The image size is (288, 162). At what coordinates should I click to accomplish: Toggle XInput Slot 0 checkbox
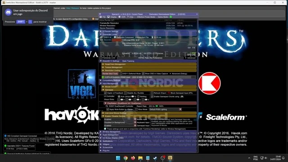click(x=119, y=99)
